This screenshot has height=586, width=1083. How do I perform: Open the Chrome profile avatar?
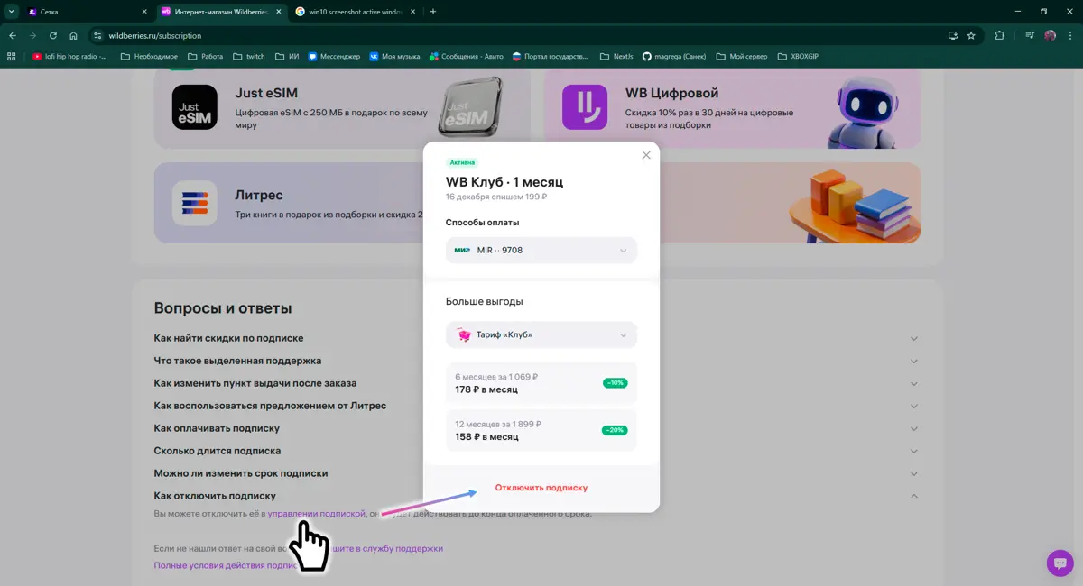[x=1051, y=36]
